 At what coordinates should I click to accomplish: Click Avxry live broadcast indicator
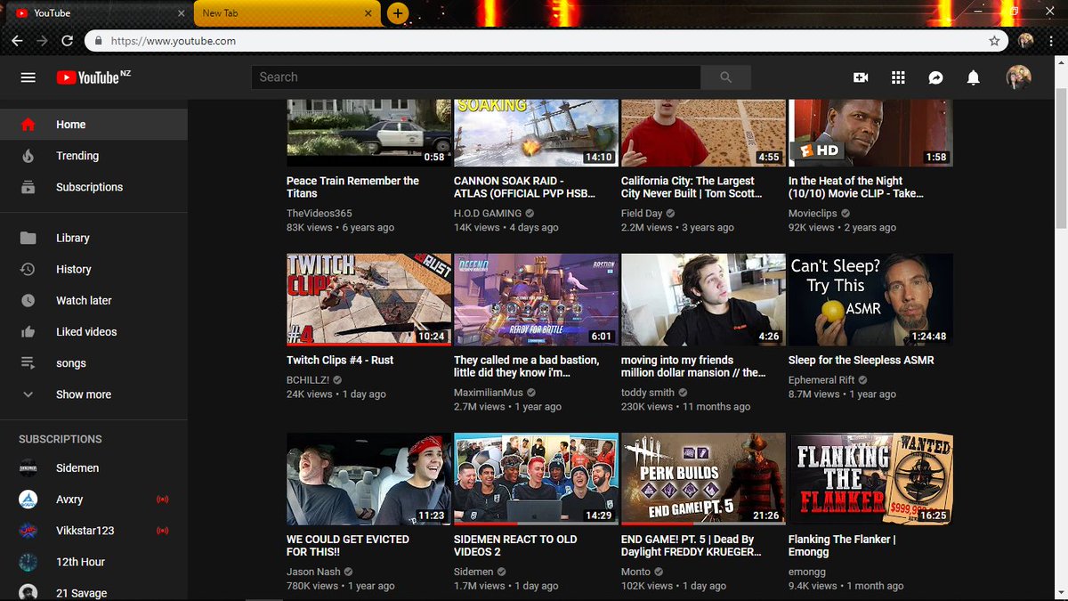pos(162,499)
